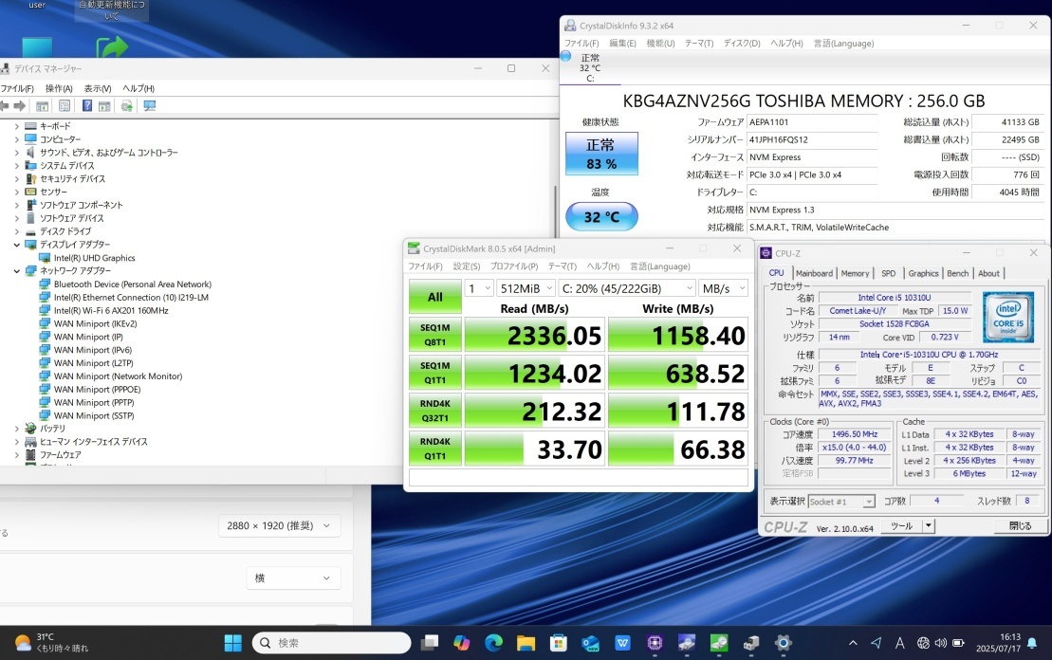Open Copilot from the taskbar
1052x660 pixels.
coord(462,643)
